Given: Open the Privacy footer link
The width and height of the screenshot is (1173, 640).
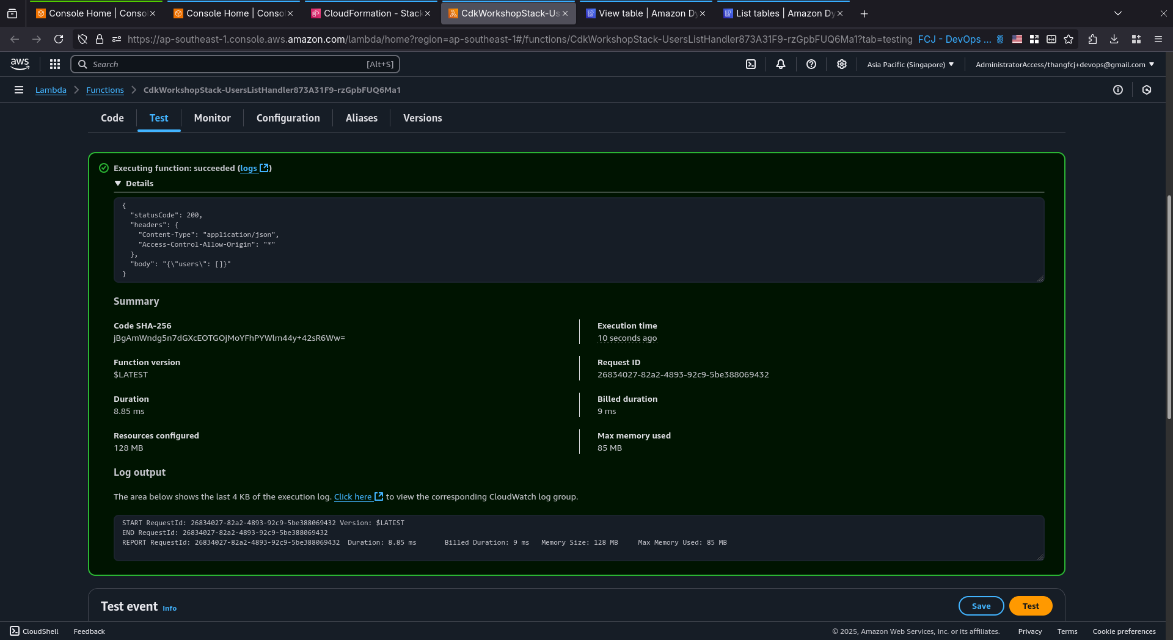Looking at the screenshot, I should click(1030, 631).
